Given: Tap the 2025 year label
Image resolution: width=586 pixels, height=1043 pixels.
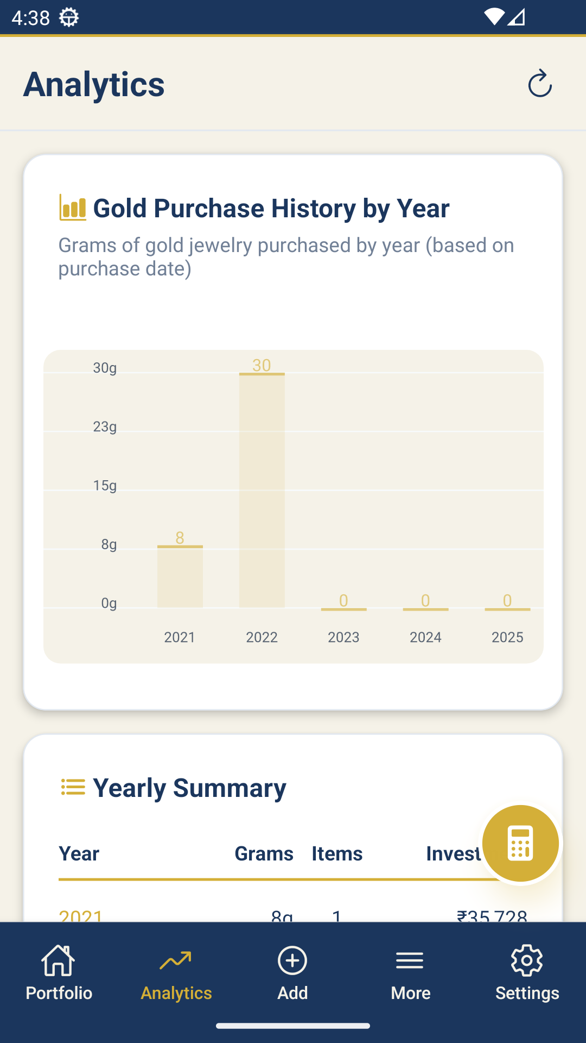Looking at the screenshot, I should coord(507,637).
